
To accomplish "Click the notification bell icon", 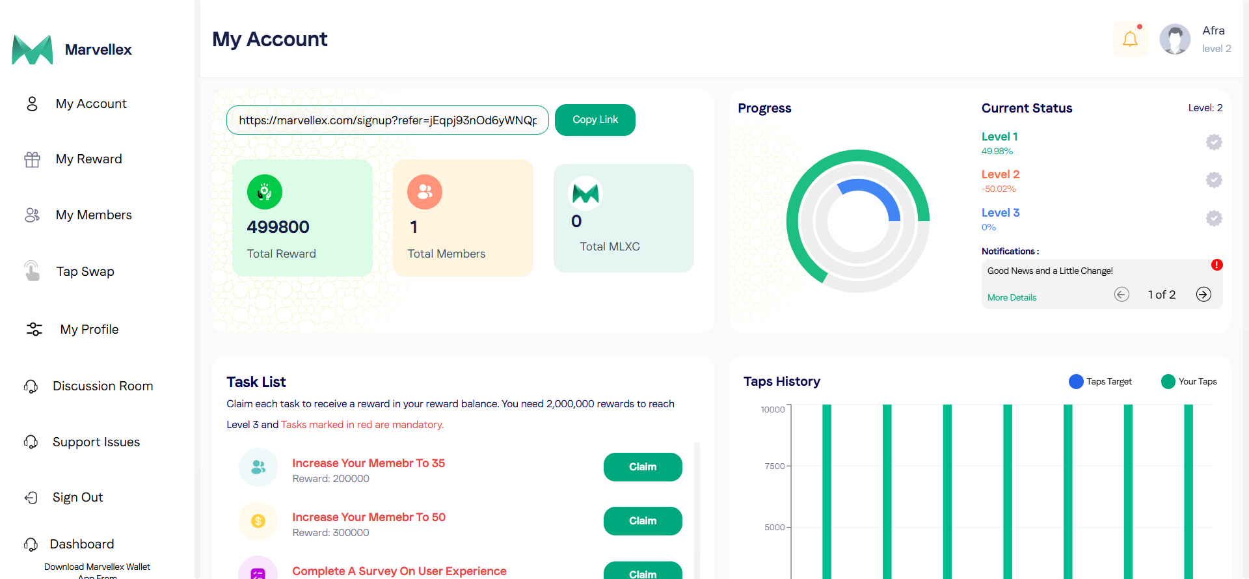I will tap(1130, 40).
